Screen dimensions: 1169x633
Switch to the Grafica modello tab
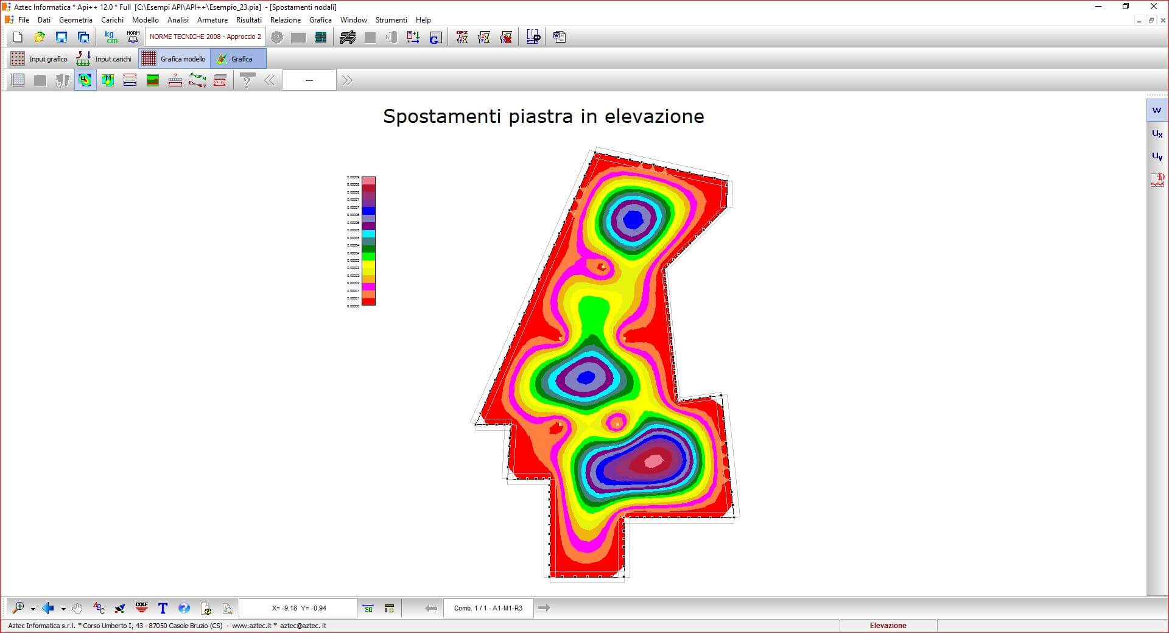(175, 59)
